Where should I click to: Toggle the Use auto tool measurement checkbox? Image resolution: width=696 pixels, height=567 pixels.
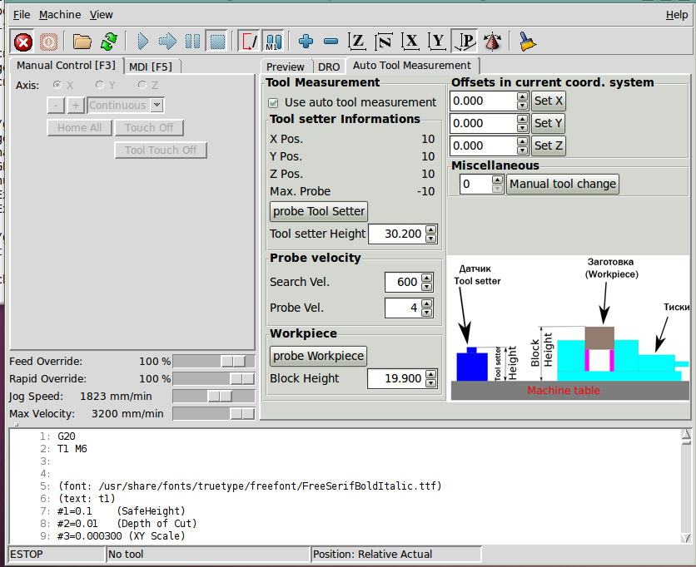[273, 102]
